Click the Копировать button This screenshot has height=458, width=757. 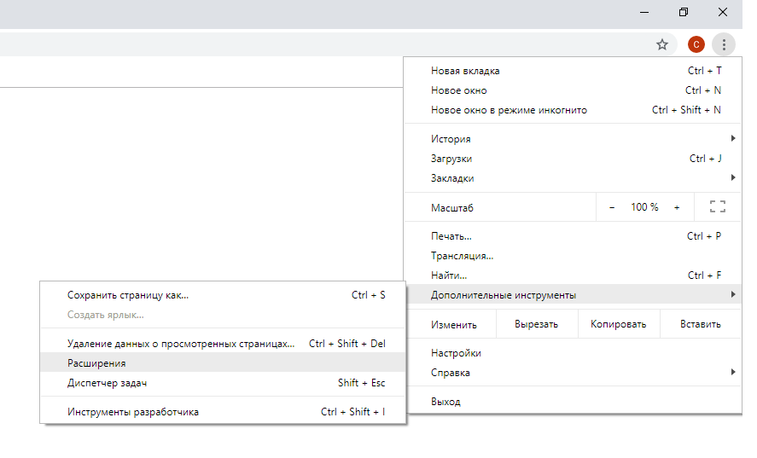(x=620, y=324)
